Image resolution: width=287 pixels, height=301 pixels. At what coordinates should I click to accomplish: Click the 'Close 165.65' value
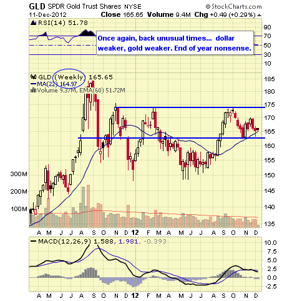tap(122, 14)
